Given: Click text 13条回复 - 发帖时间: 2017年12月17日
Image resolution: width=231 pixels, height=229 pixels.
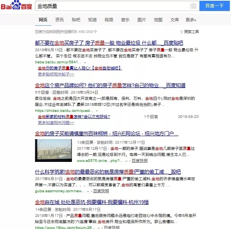Looking at the screenshot, I should pos(111,143).
